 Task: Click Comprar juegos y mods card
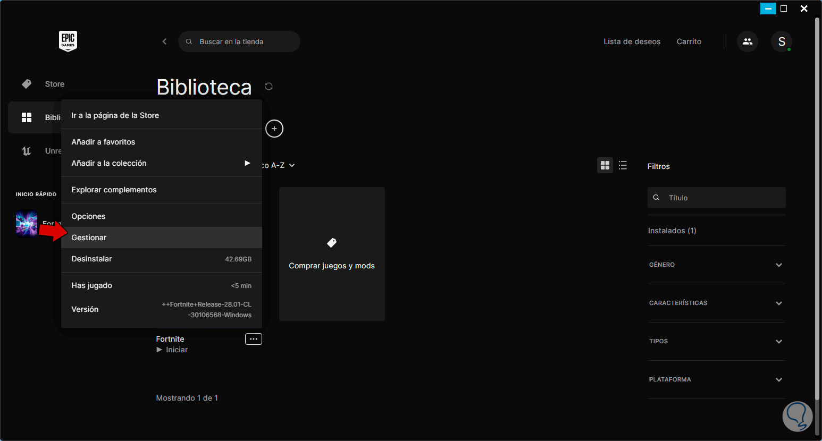332,254
